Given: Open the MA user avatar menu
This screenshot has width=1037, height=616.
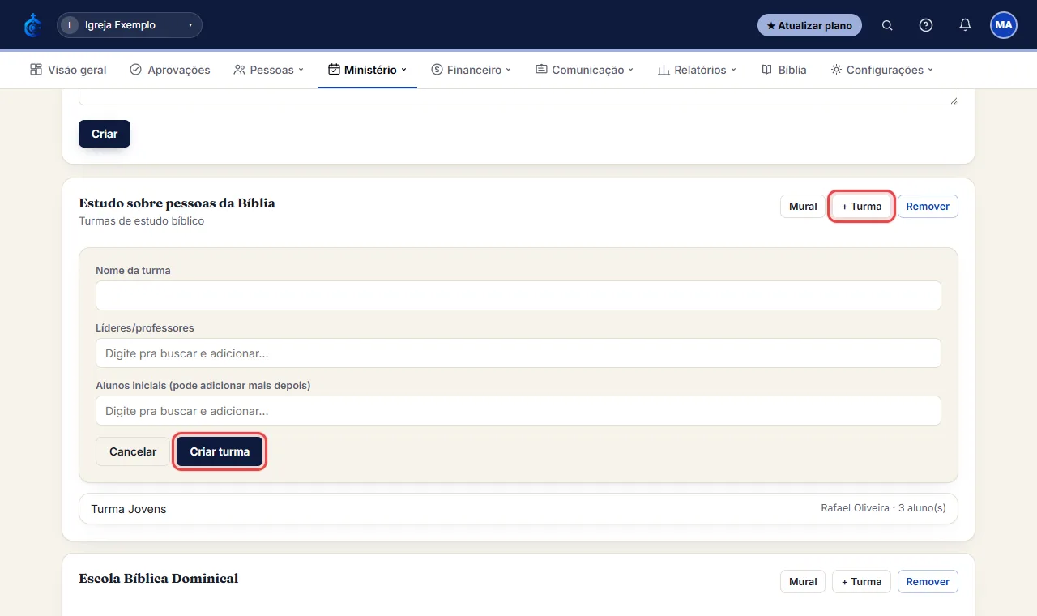Looking at the screenshot, I should (1004, 25).
